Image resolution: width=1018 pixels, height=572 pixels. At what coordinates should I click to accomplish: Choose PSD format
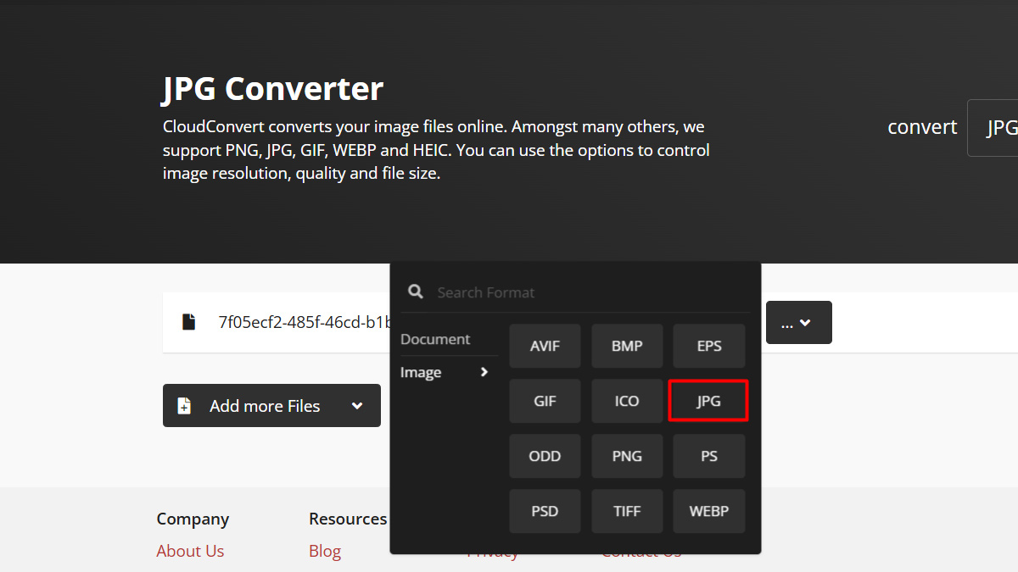pyautogui.click(x=545, y=511)
